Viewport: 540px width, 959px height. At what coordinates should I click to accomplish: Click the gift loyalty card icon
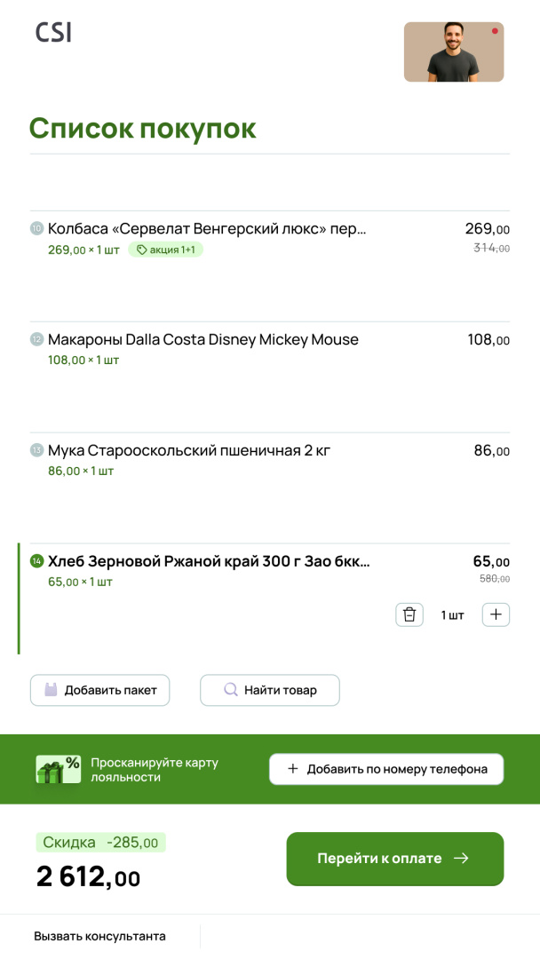pos(58,769)
